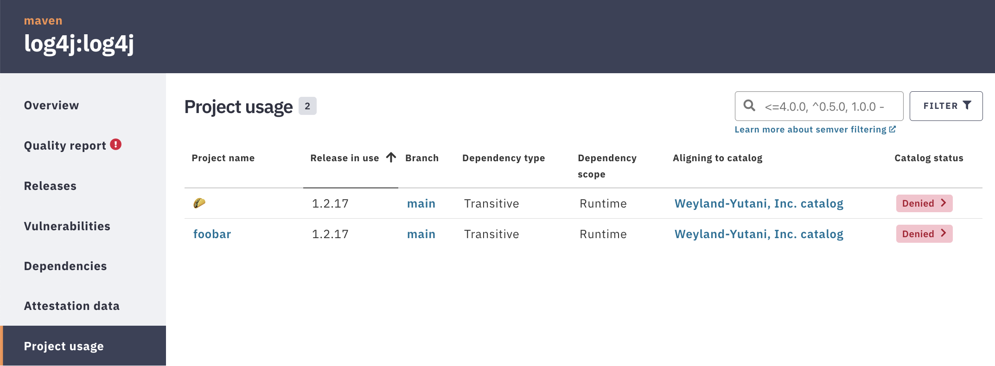
Task: Open Learn more about semver filtering
Action: click(x=810, y=130)
